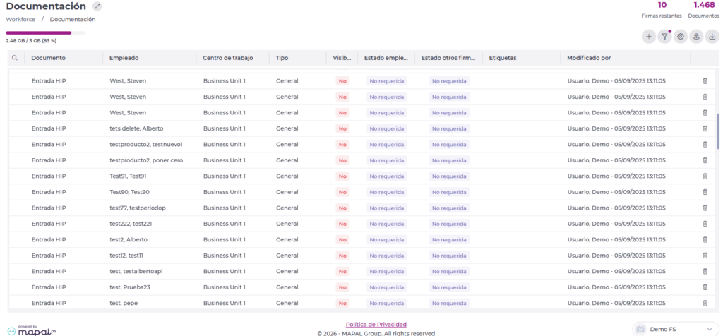Viewport: 723px width, 336px height.
Task: Open the gear settings icon
Action: (x=681, y=37)
